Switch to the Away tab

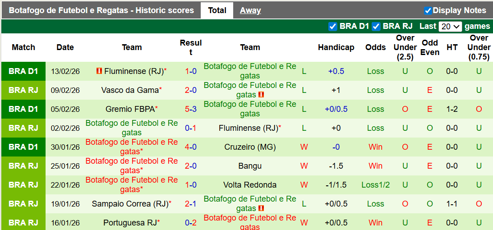point(250,10)
